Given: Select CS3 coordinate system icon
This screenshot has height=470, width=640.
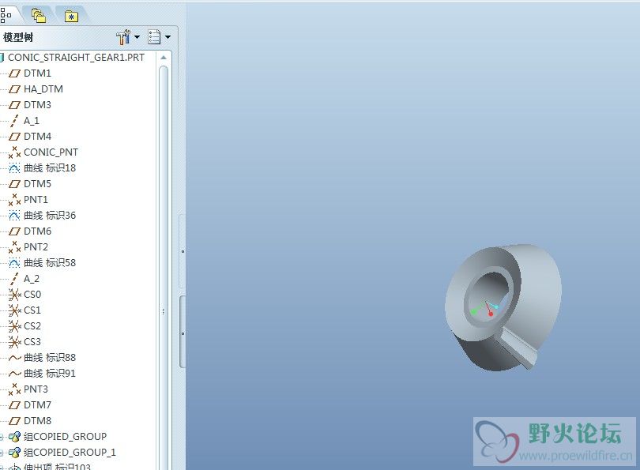Looking at the screenshot, I should click(x=15, y=342).
